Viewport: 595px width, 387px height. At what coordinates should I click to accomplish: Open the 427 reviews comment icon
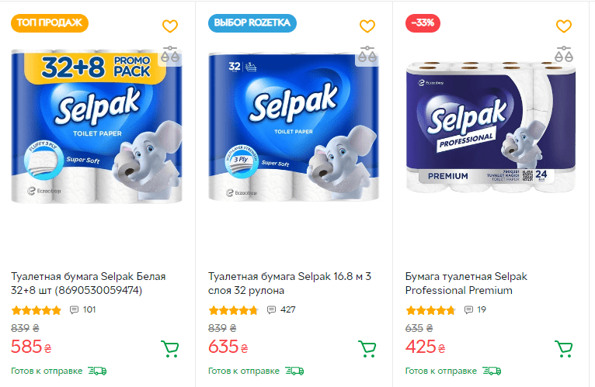tap(272, 310)
